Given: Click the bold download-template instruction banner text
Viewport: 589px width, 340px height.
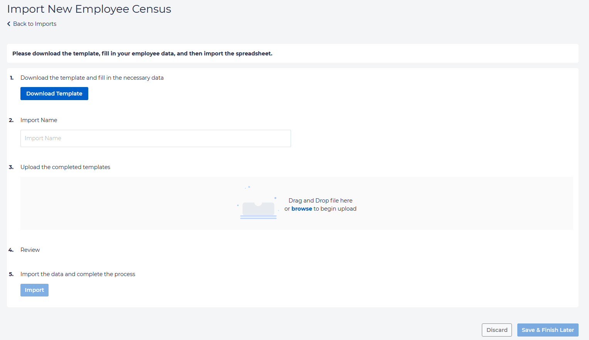Looking at the screenshot, I should [142, 54].
